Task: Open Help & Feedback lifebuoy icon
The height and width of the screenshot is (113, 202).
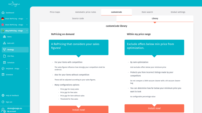Action: (x=3, y=96)
